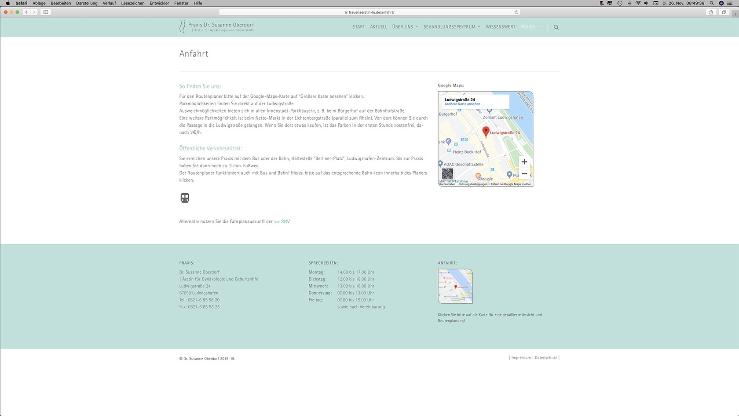
Task: Open the Impressum footer link
Action: pos(521,358)
